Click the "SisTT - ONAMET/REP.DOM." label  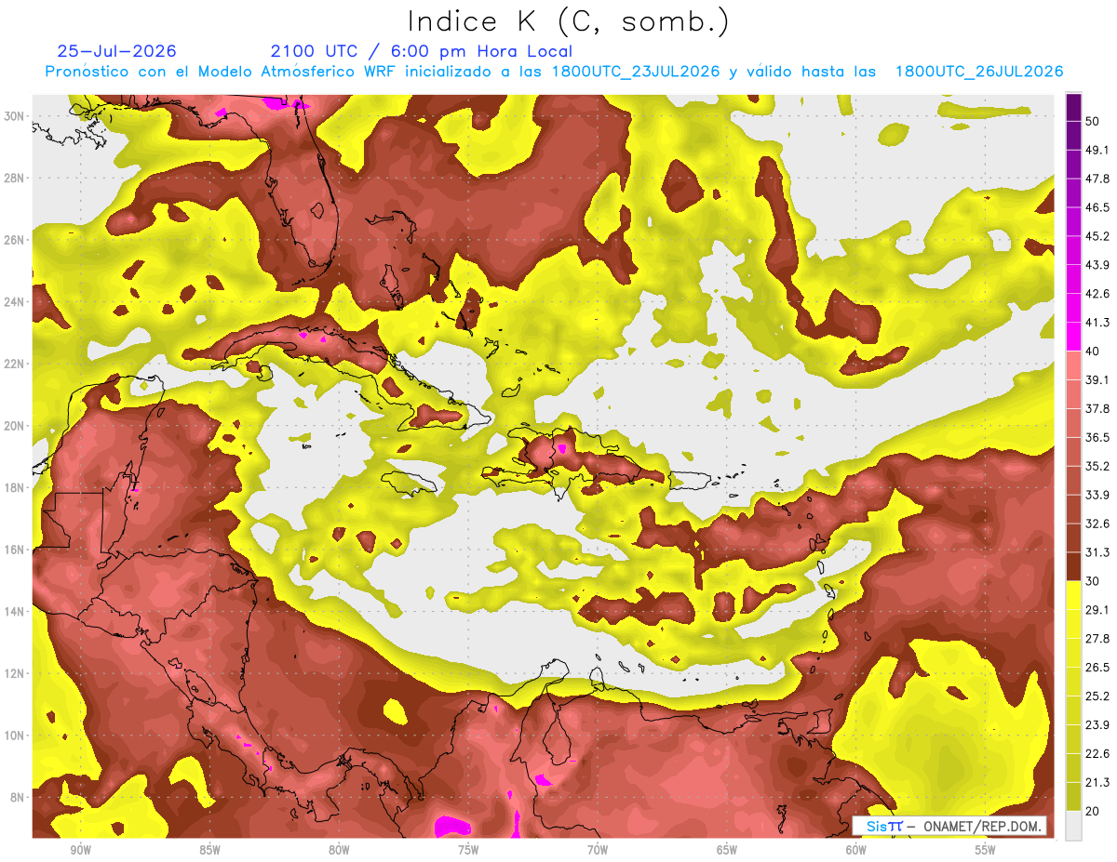(x=949, y=826)
